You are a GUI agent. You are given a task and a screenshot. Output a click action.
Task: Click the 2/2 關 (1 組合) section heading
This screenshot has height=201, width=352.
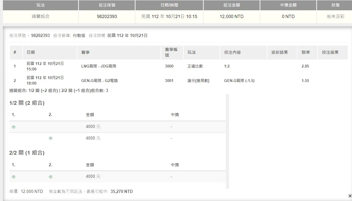[27, 153]
